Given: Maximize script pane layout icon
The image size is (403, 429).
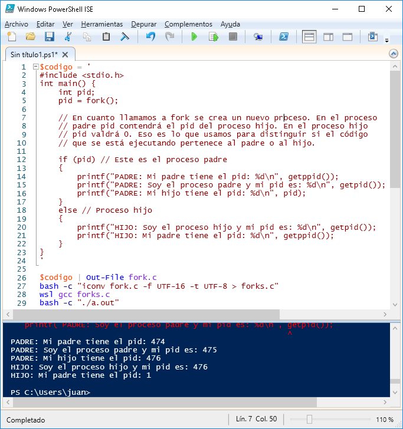Looking at the screenshot, I should click(348, 37).
